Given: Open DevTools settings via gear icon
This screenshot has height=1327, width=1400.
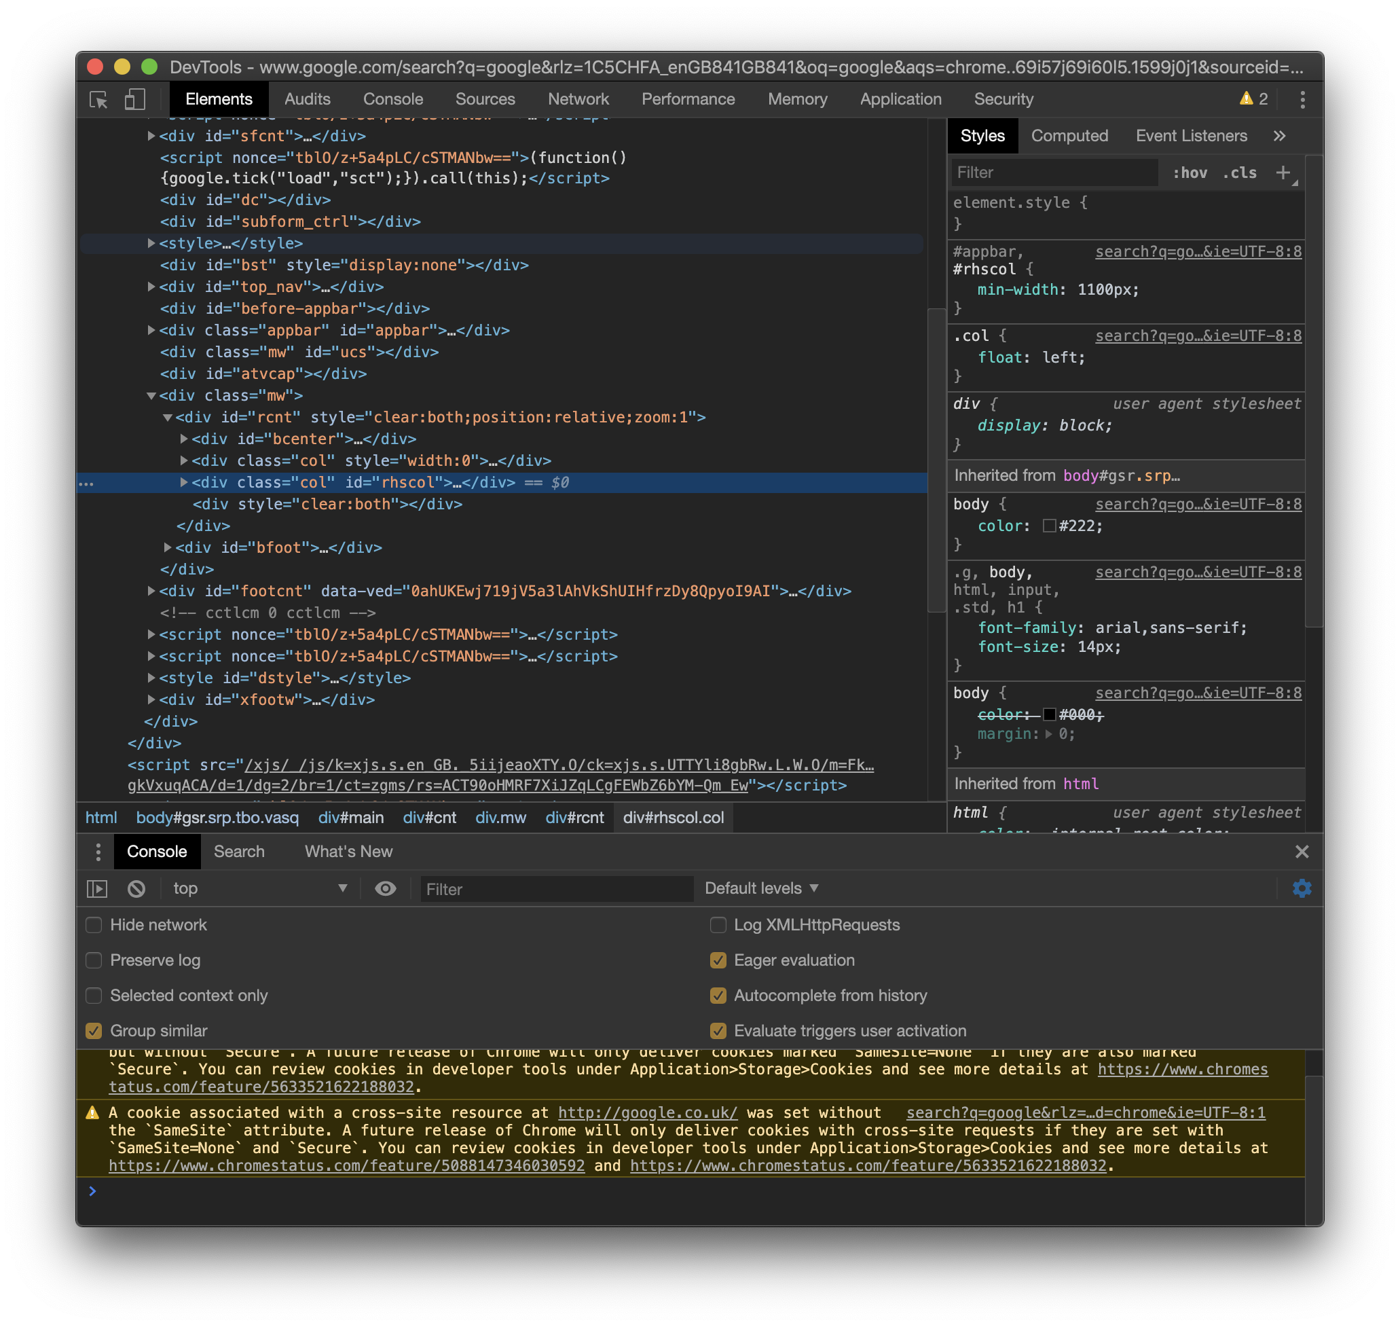Looking at the screenshot, I should (1303, 888).
